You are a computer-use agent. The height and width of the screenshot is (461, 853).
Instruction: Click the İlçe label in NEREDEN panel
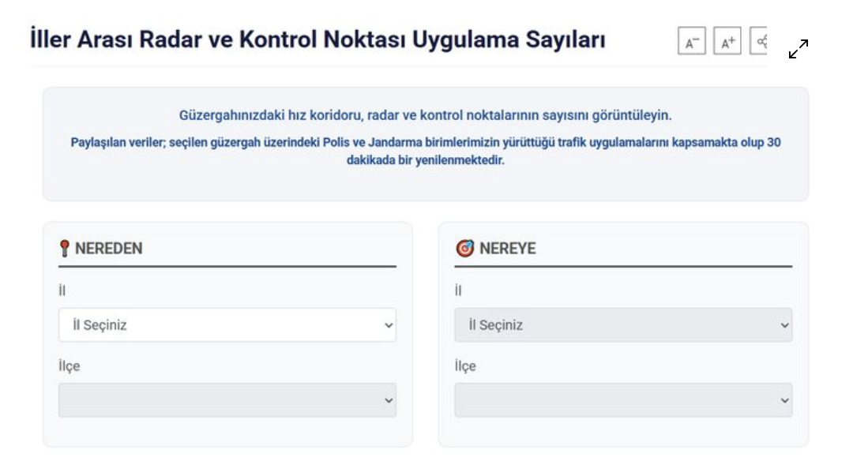[69, 366]
